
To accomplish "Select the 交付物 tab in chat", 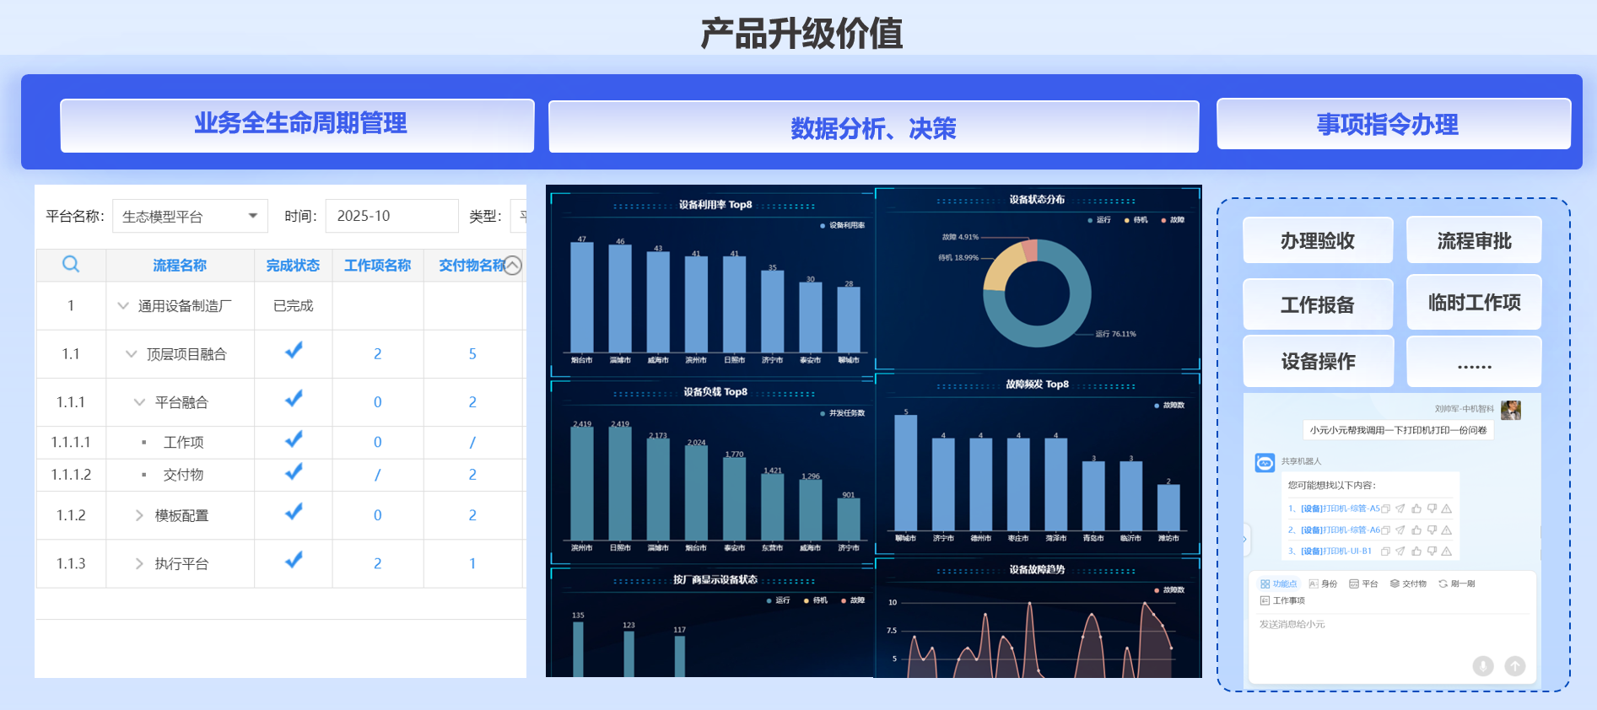I will point(1408,584).
